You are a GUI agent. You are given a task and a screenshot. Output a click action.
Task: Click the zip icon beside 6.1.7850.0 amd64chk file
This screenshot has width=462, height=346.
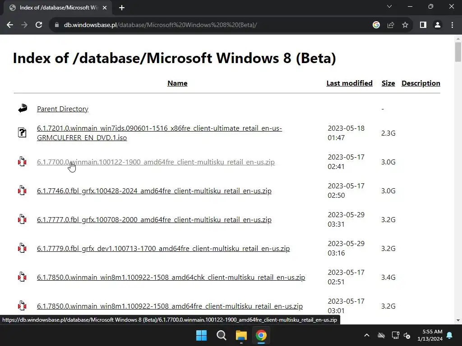tap(22, 277)
